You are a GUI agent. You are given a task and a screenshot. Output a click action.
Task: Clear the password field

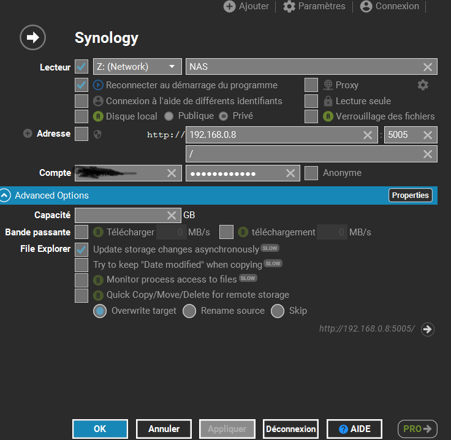click(290, 173)
